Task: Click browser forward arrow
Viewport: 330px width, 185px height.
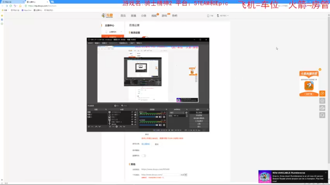Action: click(x=7, y=6)
